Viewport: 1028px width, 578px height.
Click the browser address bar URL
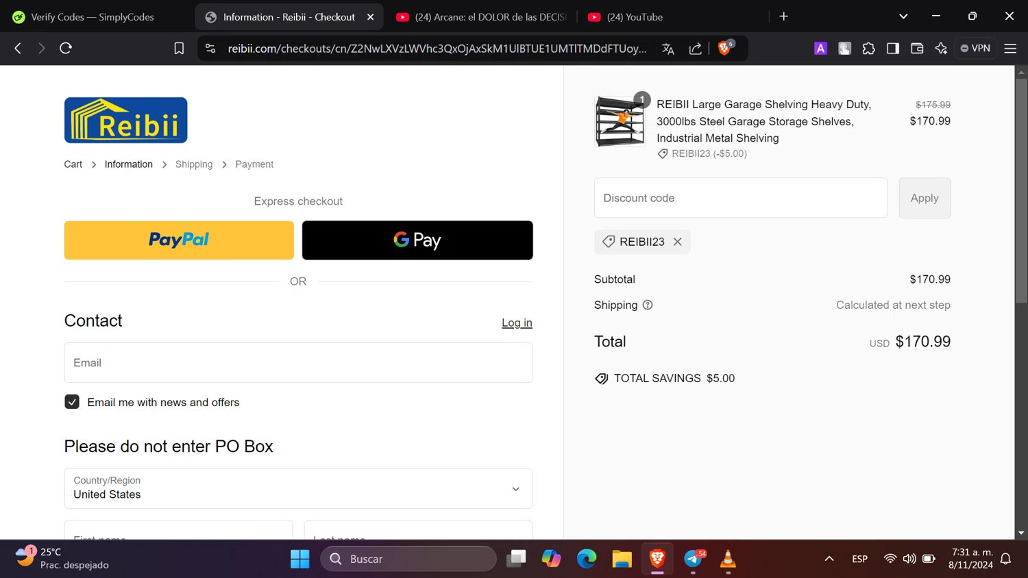pyautogui.click(x=437, y=48)
